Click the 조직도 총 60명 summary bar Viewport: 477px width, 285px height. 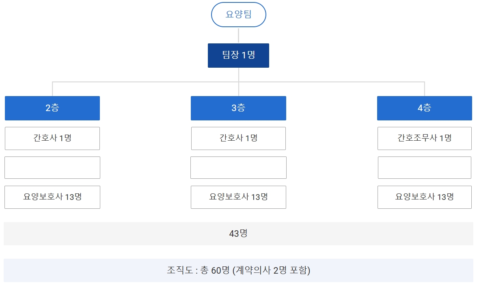coord(239,270)
